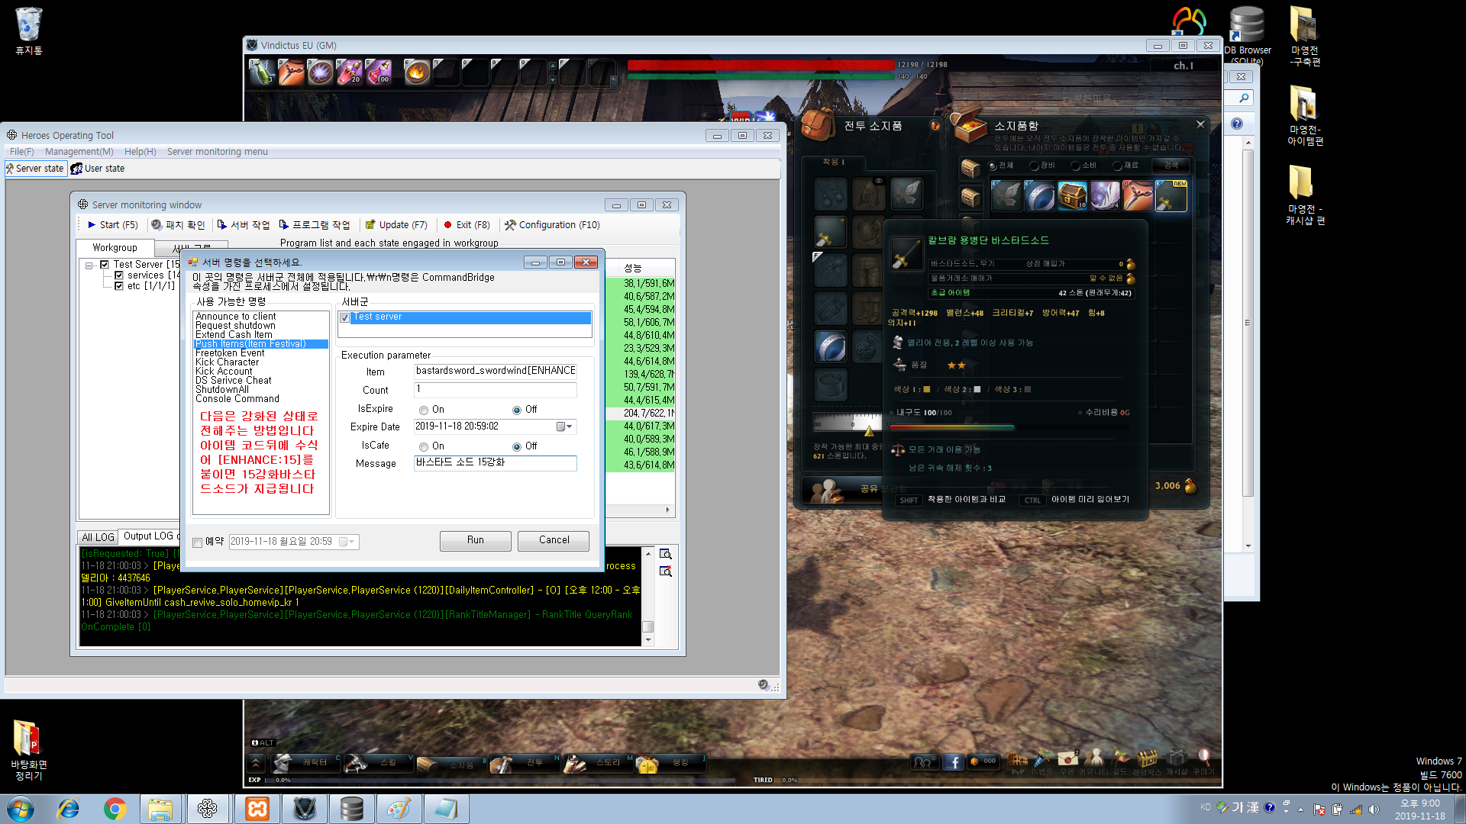Set IsCafe radio to On
Viewport: 1466px width, 824px height.
424,447
